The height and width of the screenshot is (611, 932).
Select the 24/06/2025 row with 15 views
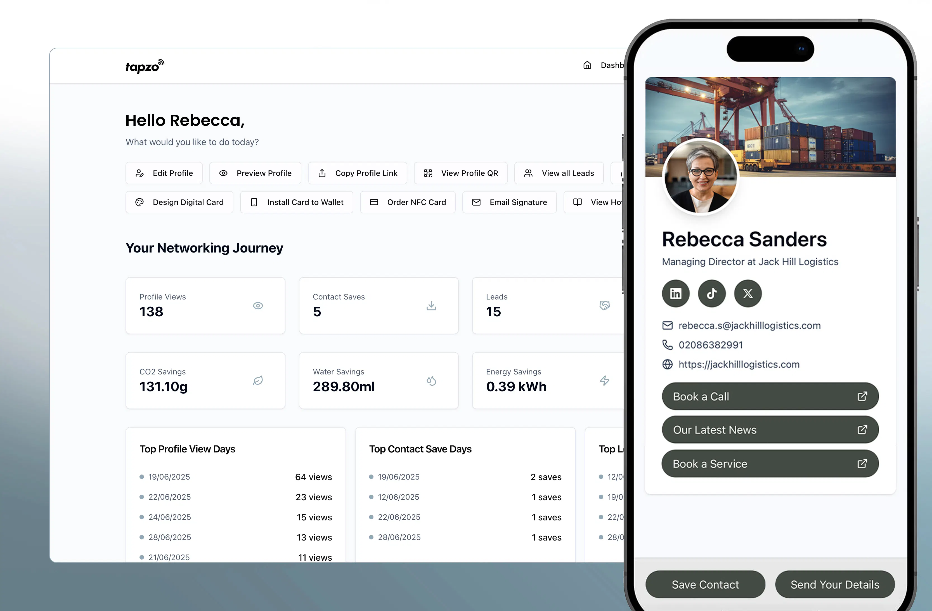[236, 517]
